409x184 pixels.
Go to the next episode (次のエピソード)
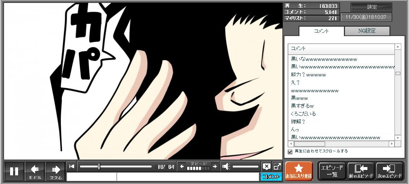click(389, 171)
